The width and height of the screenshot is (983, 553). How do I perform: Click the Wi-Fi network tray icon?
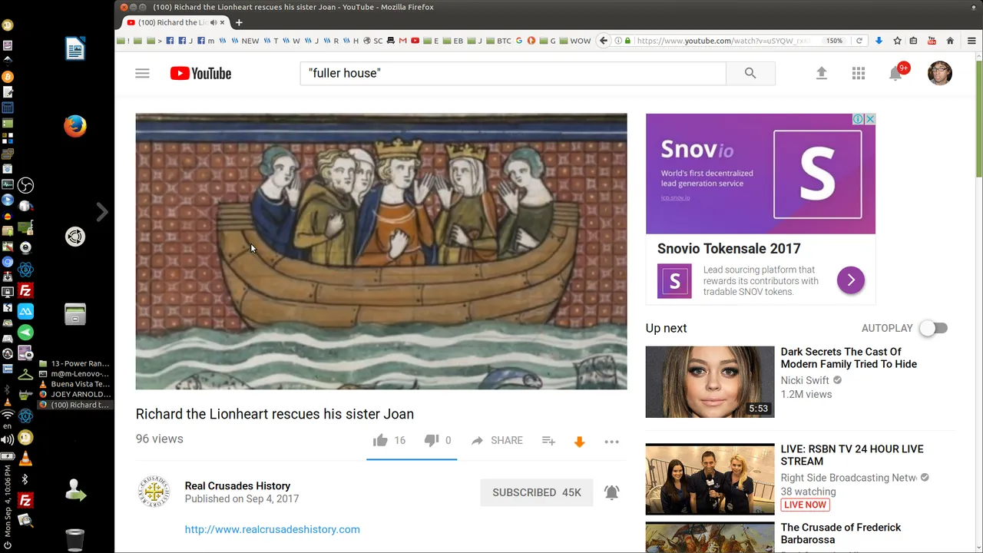(8, 415)
